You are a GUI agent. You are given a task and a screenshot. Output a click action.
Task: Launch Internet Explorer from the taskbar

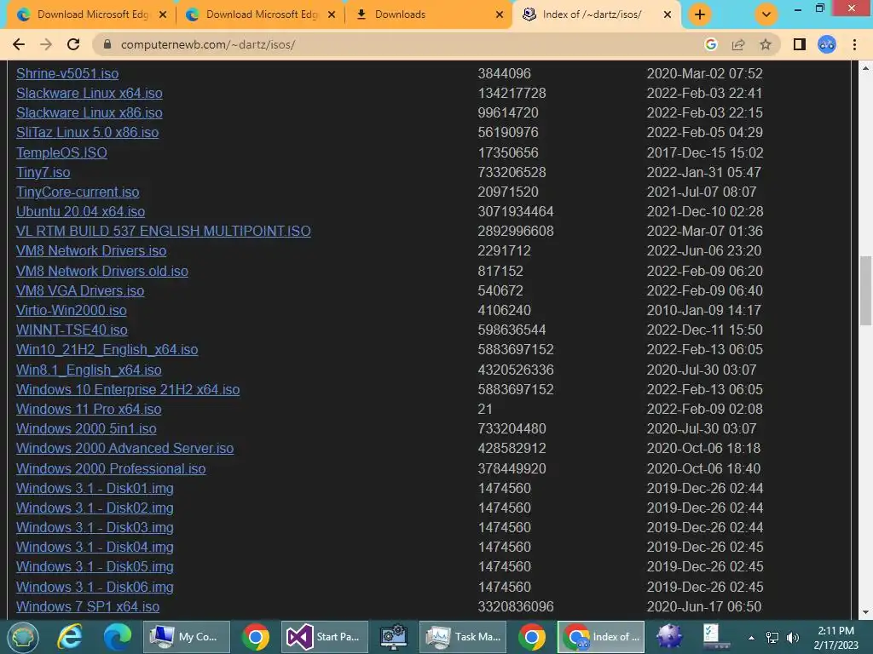(x=70, y=637)
